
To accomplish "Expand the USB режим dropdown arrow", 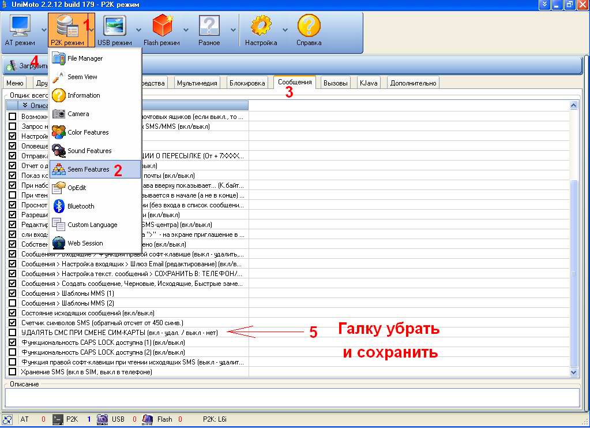I will coord(139,30).
